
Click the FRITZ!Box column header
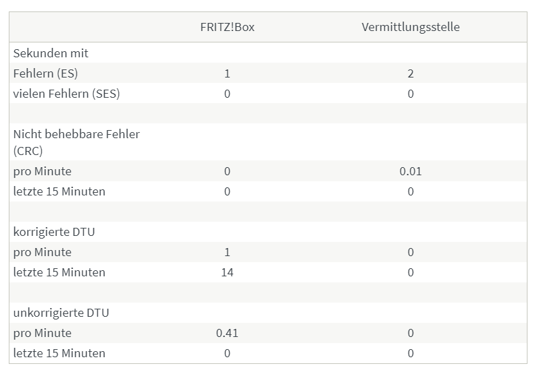pos(228,27)
